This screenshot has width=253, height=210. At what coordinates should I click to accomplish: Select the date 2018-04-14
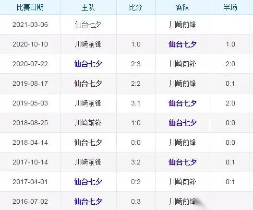(30, 142)
